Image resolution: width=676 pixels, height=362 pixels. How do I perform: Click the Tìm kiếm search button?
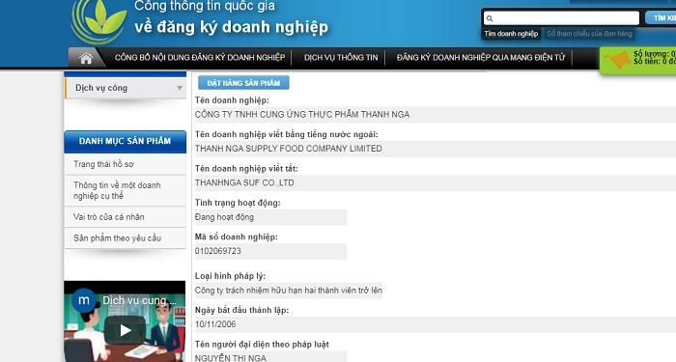point(661,17)
